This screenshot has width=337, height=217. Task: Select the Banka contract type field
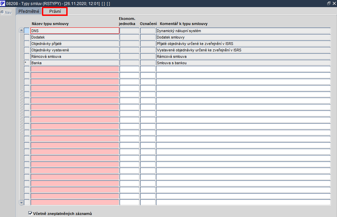[75, 63]
